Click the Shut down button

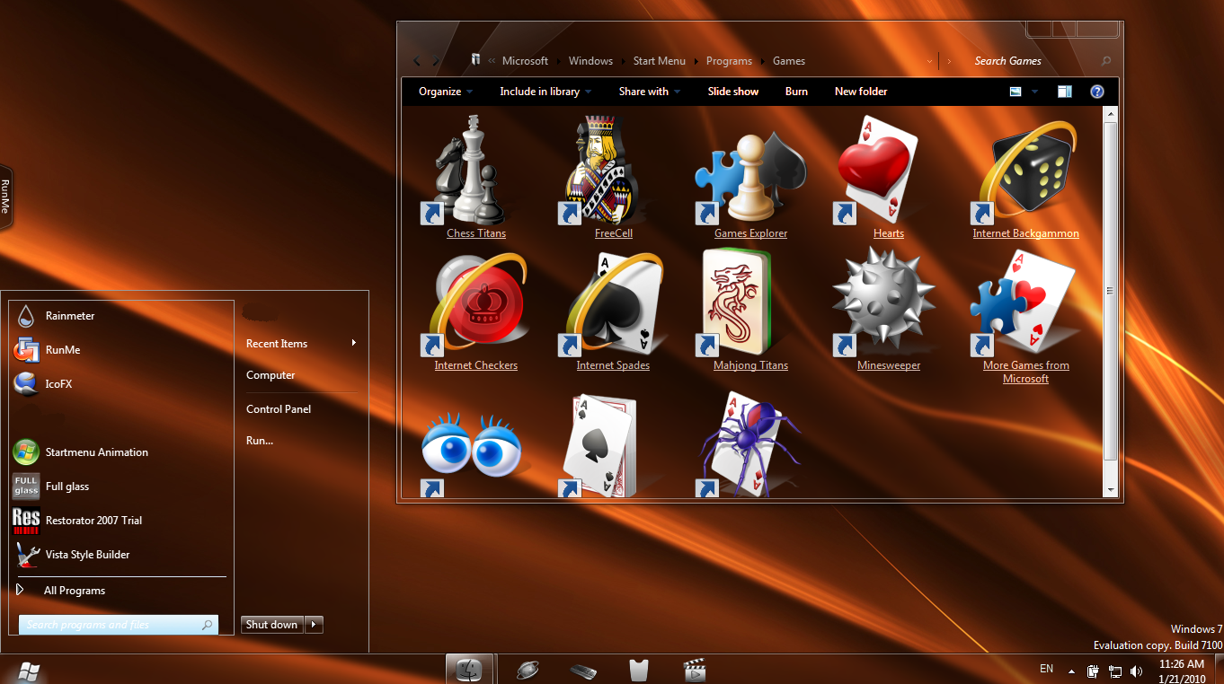click(271, 625)
